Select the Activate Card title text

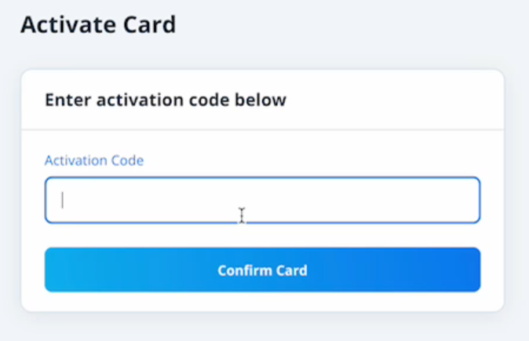[98, 24]
